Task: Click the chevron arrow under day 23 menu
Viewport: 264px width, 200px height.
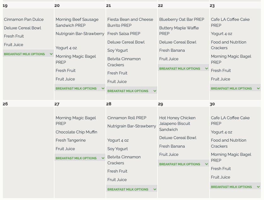Action: [x=258, y=88]
